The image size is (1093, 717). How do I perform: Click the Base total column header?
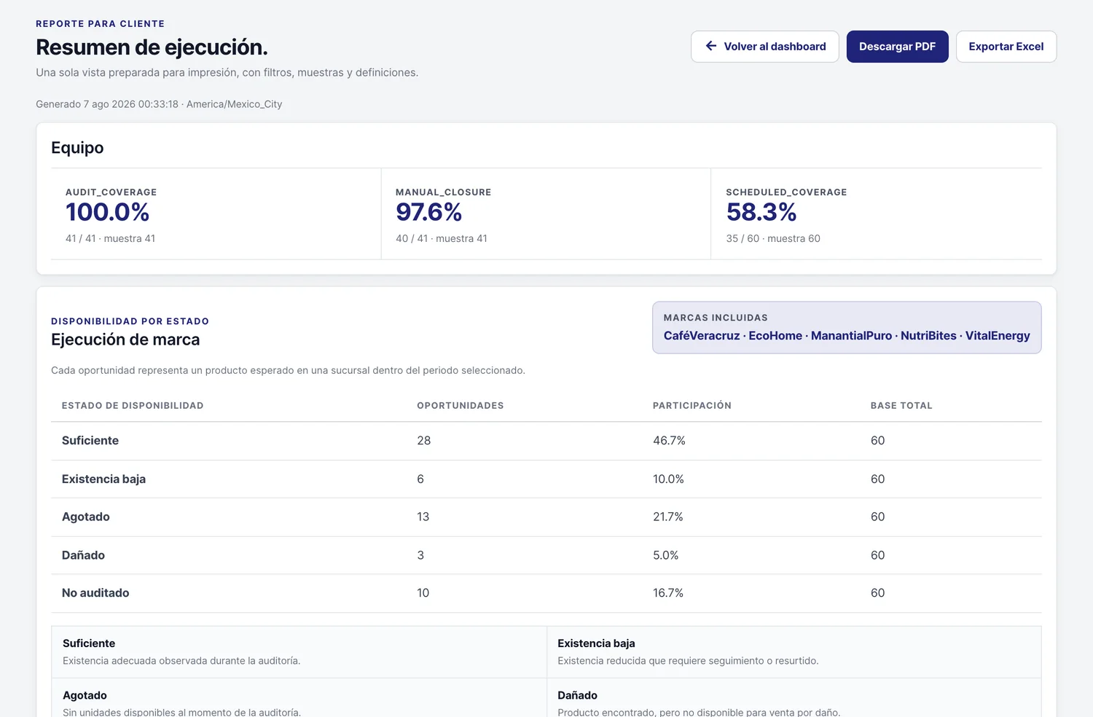[x=901, y=406]
